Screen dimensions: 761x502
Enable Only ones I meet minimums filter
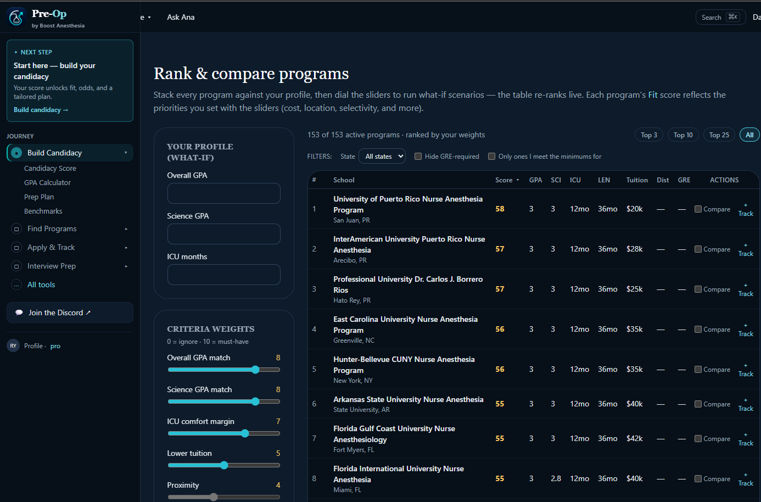(491, 157)
